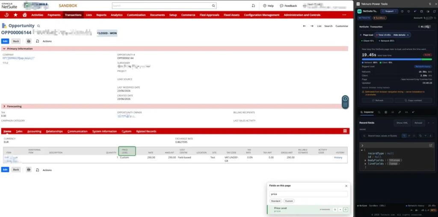Click the icon left of Help in header
Image resolution: width=438 pixels, height=217 pixels.
coord(253,6)
